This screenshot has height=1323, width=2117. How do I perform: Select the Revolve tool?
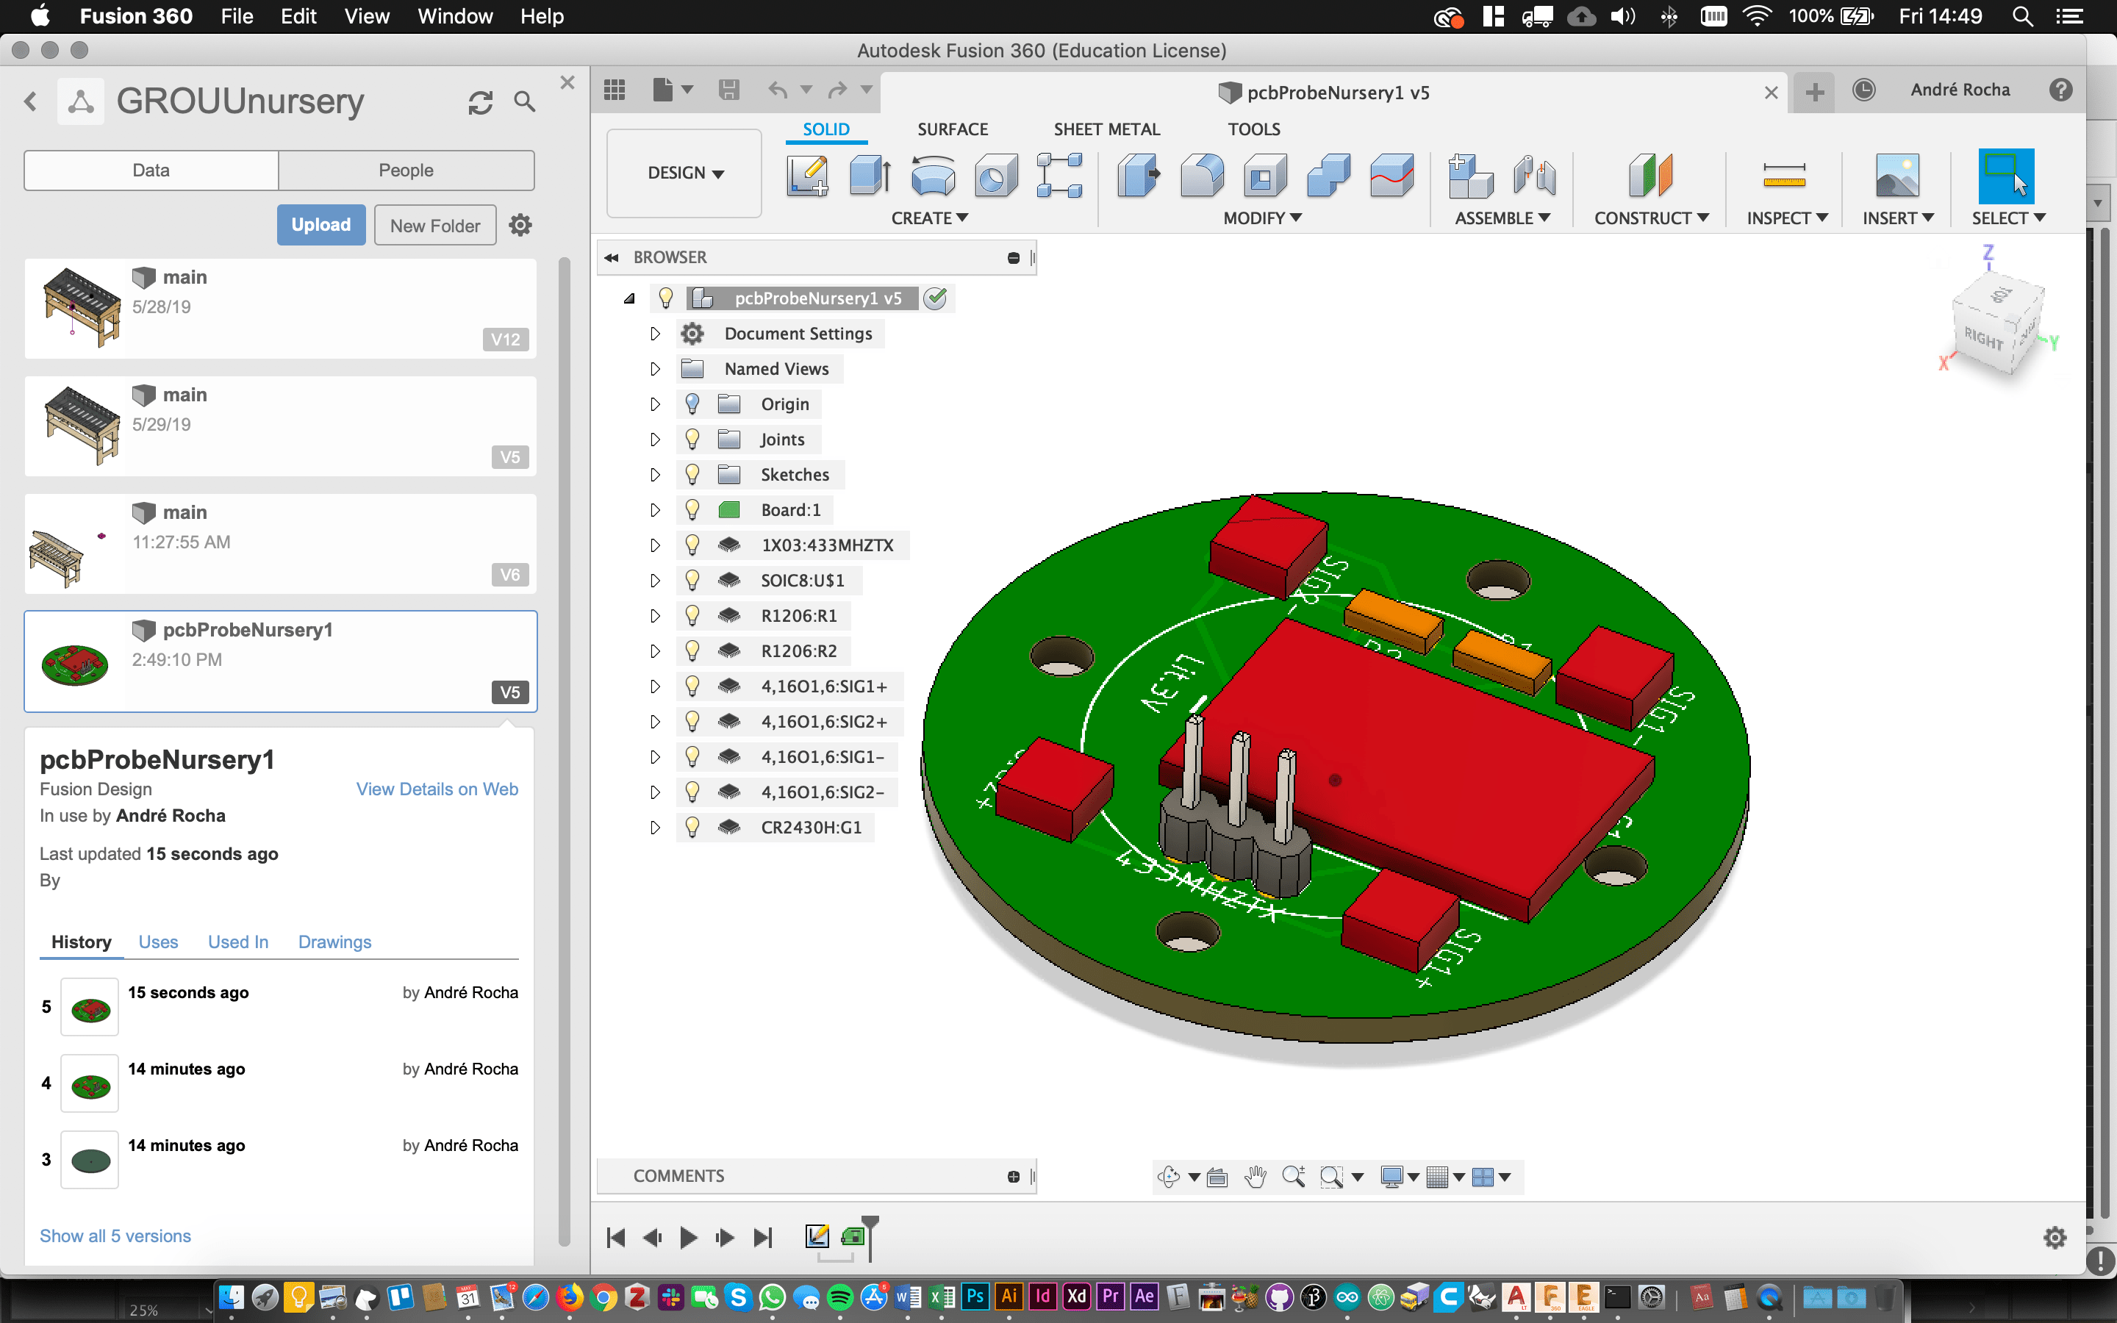coord(934,175)
